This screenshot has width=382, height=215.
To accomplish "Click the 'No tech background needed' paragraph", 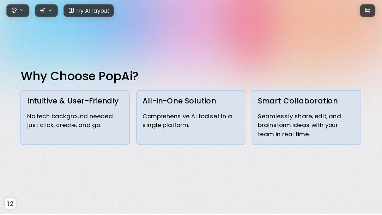I will (x=73, y=120).
